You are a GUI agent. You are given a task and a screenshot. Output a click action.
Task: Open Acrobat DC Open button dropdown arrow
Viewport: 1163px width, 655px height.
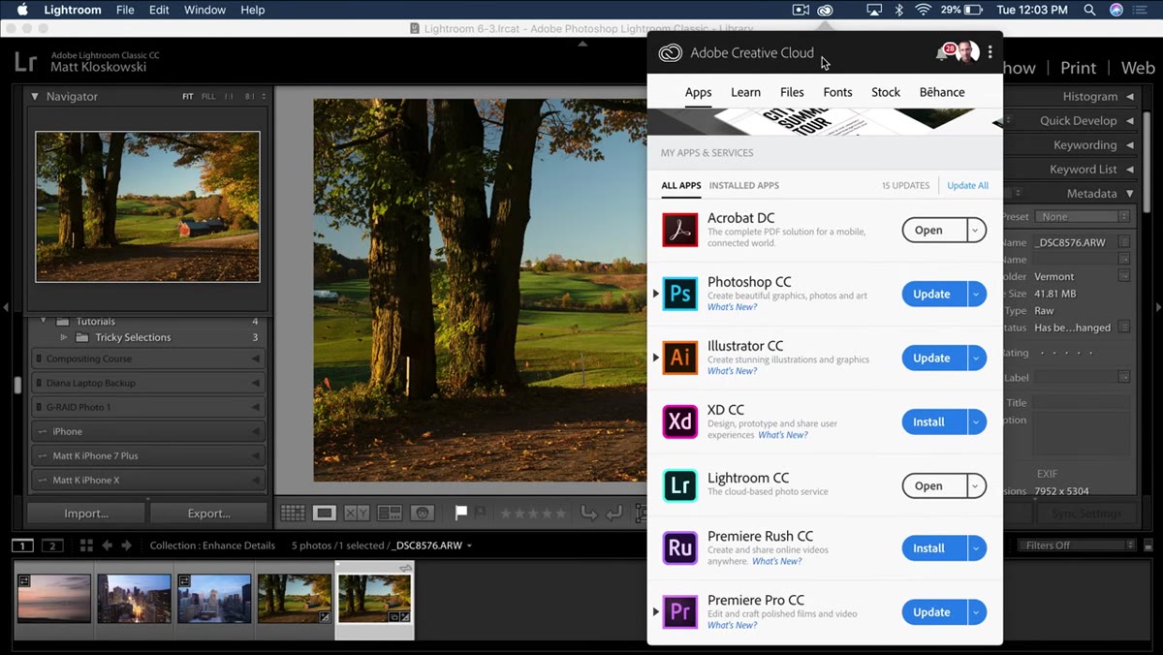point(977,231)
